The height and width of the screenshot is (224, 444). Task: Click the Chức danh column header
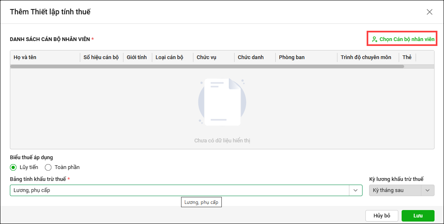pyautogui.click(x=251, y=57)
